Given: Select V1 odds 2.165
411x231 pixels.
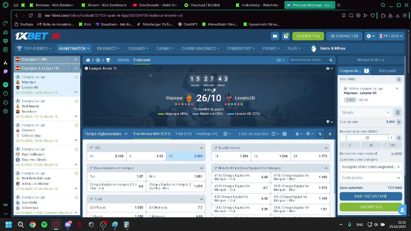Looking at the screenshot, I should pyautogui.click(x=107, y=156).
